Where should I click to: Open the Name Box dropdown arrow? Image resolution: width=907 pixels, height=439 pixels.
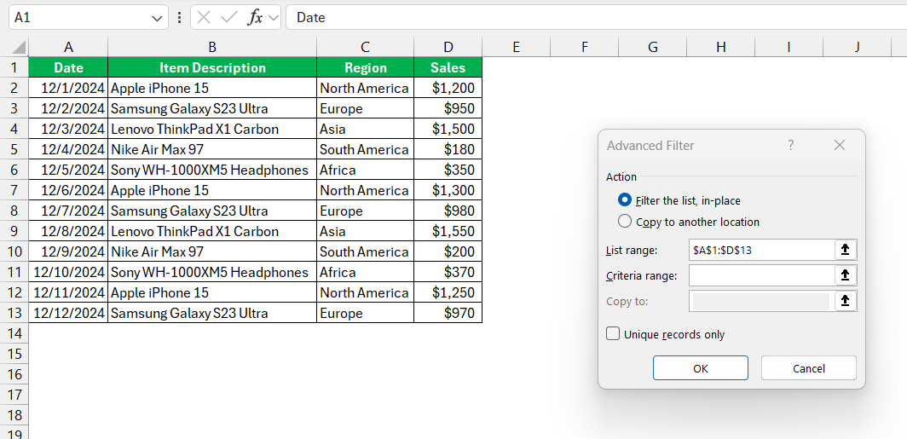[x=157, y=18]
